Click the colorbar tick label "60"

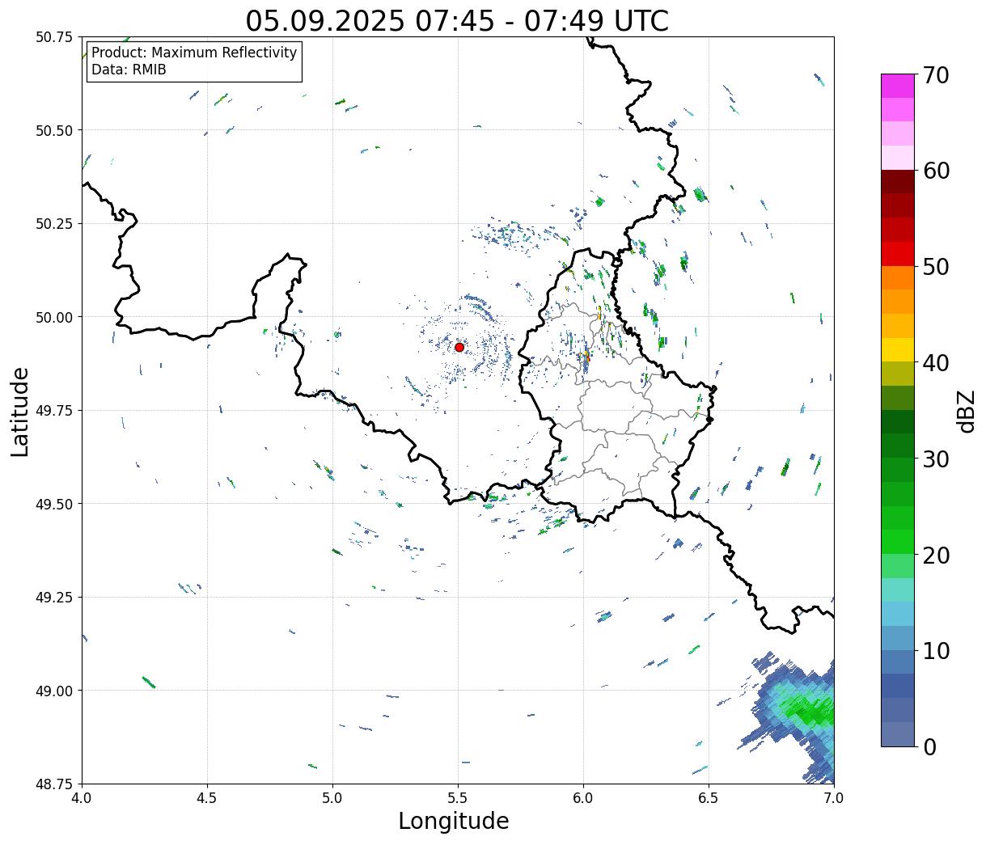(935, 171)
